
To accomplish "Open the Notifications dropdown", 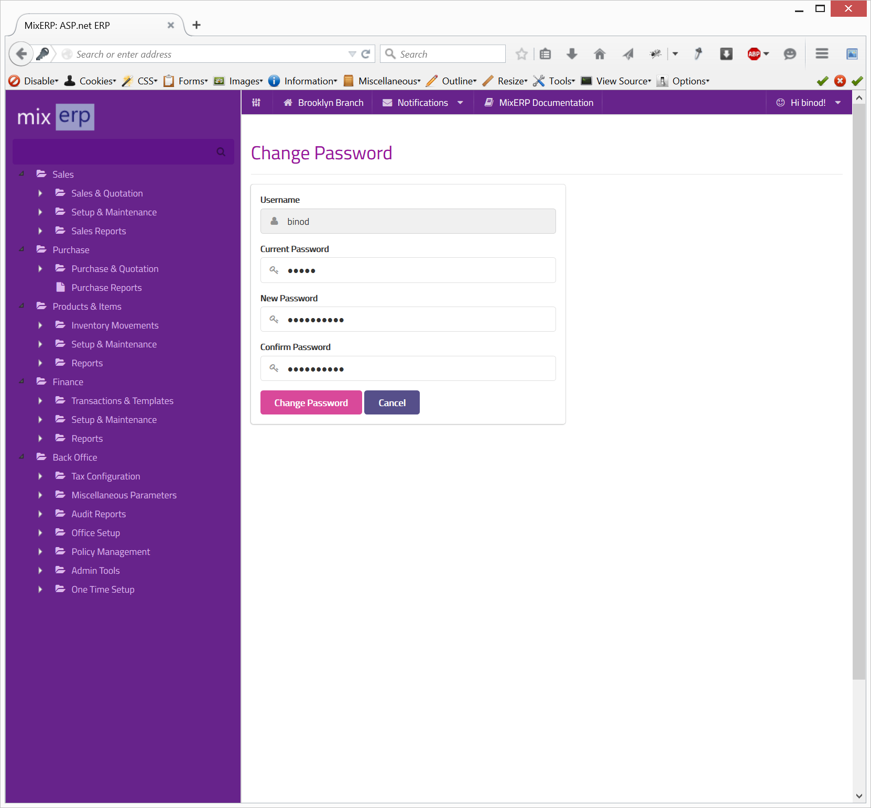I will (422, 103).
